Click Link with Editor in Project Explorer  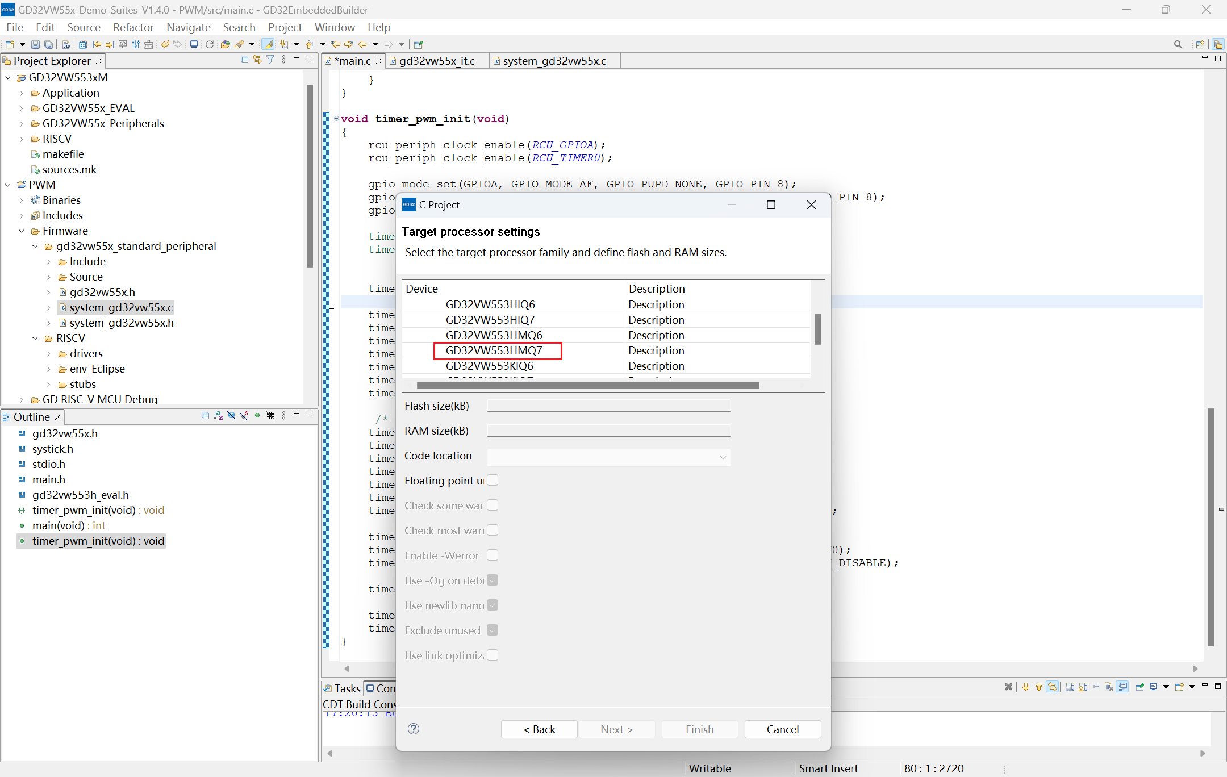click(257, 60)
